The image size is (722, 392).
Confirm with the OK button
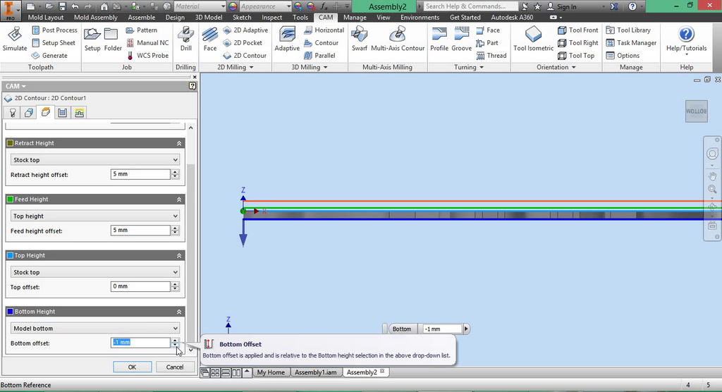132,367
